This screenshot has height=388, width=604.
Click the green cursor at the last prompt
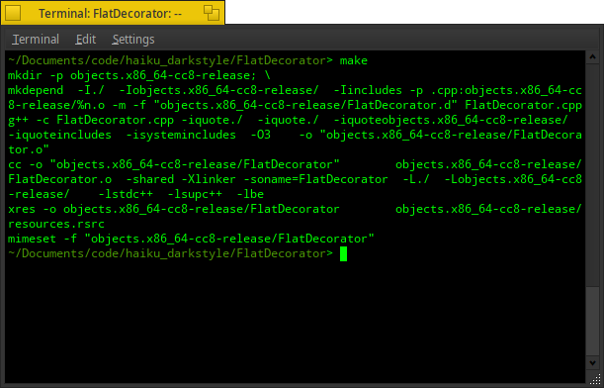(x=344, y=253)
